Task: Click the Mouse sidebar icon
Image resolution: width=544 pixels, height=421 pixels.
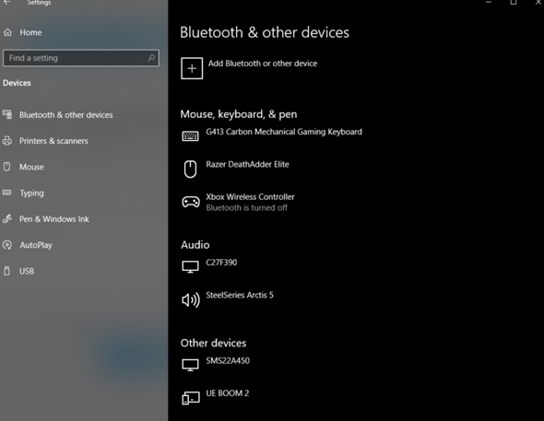Action: pyautogui.click(x=7, y=167)
